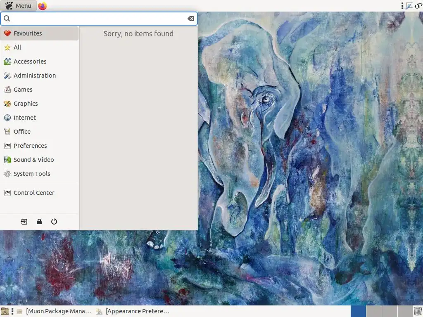The width and height of the screenshot is (423, 317).
Task: Click the "Sorry, no items found" message
Action: click(x=138, y=34)
